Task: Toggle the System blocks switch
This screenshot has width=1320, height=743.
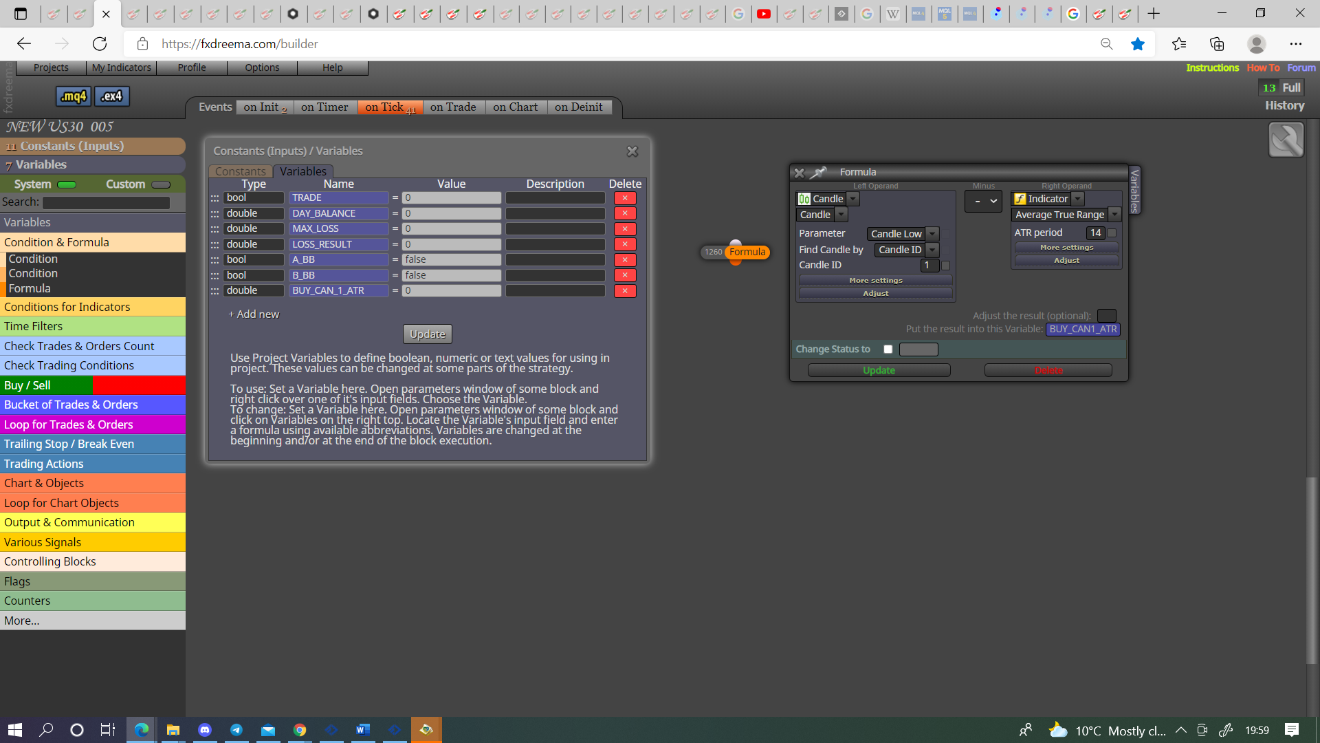Action: [x=67, y=185]
